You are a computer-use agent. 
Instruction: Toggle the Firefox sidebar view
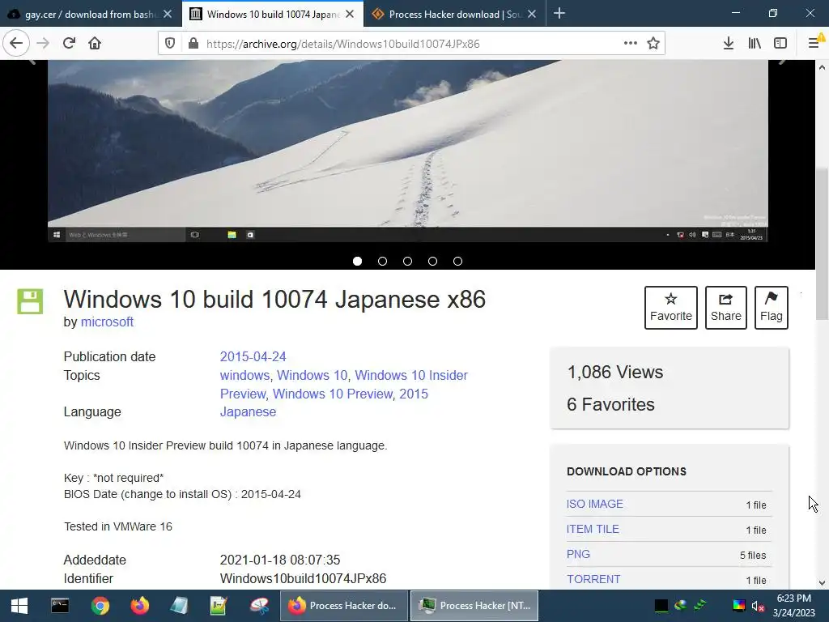point(780,44)
